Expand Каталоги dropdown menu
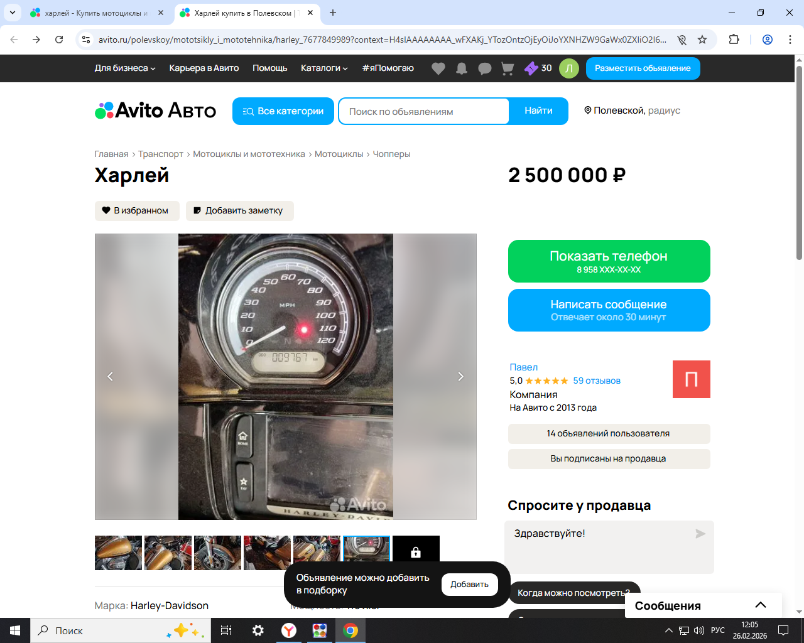The image size is (804, 643). tap(324, 68)
